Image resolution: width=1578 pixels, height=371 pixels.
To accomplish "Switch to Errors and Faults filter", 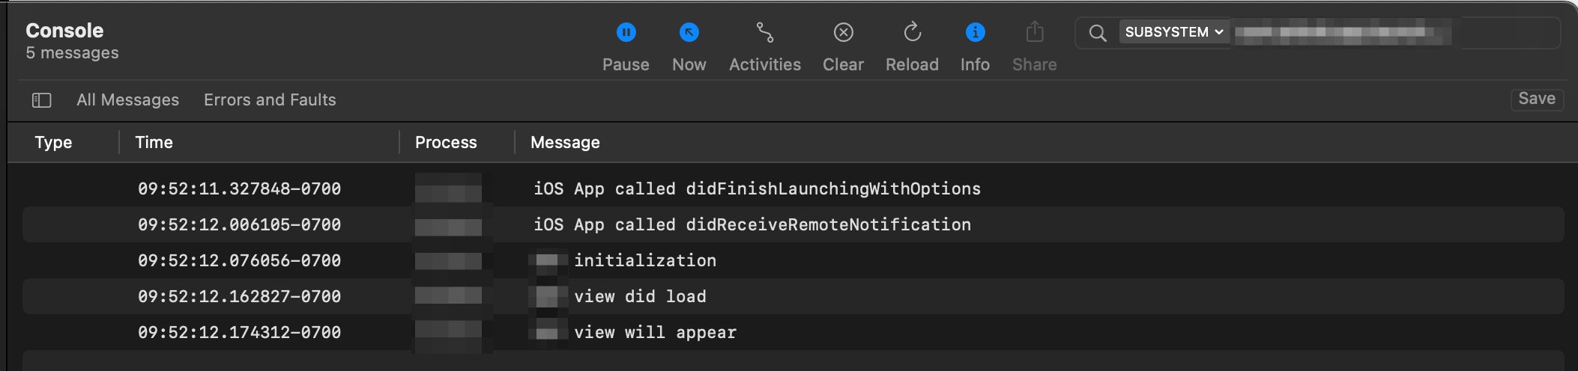I will pyautogui.click(x=270, y=100).
